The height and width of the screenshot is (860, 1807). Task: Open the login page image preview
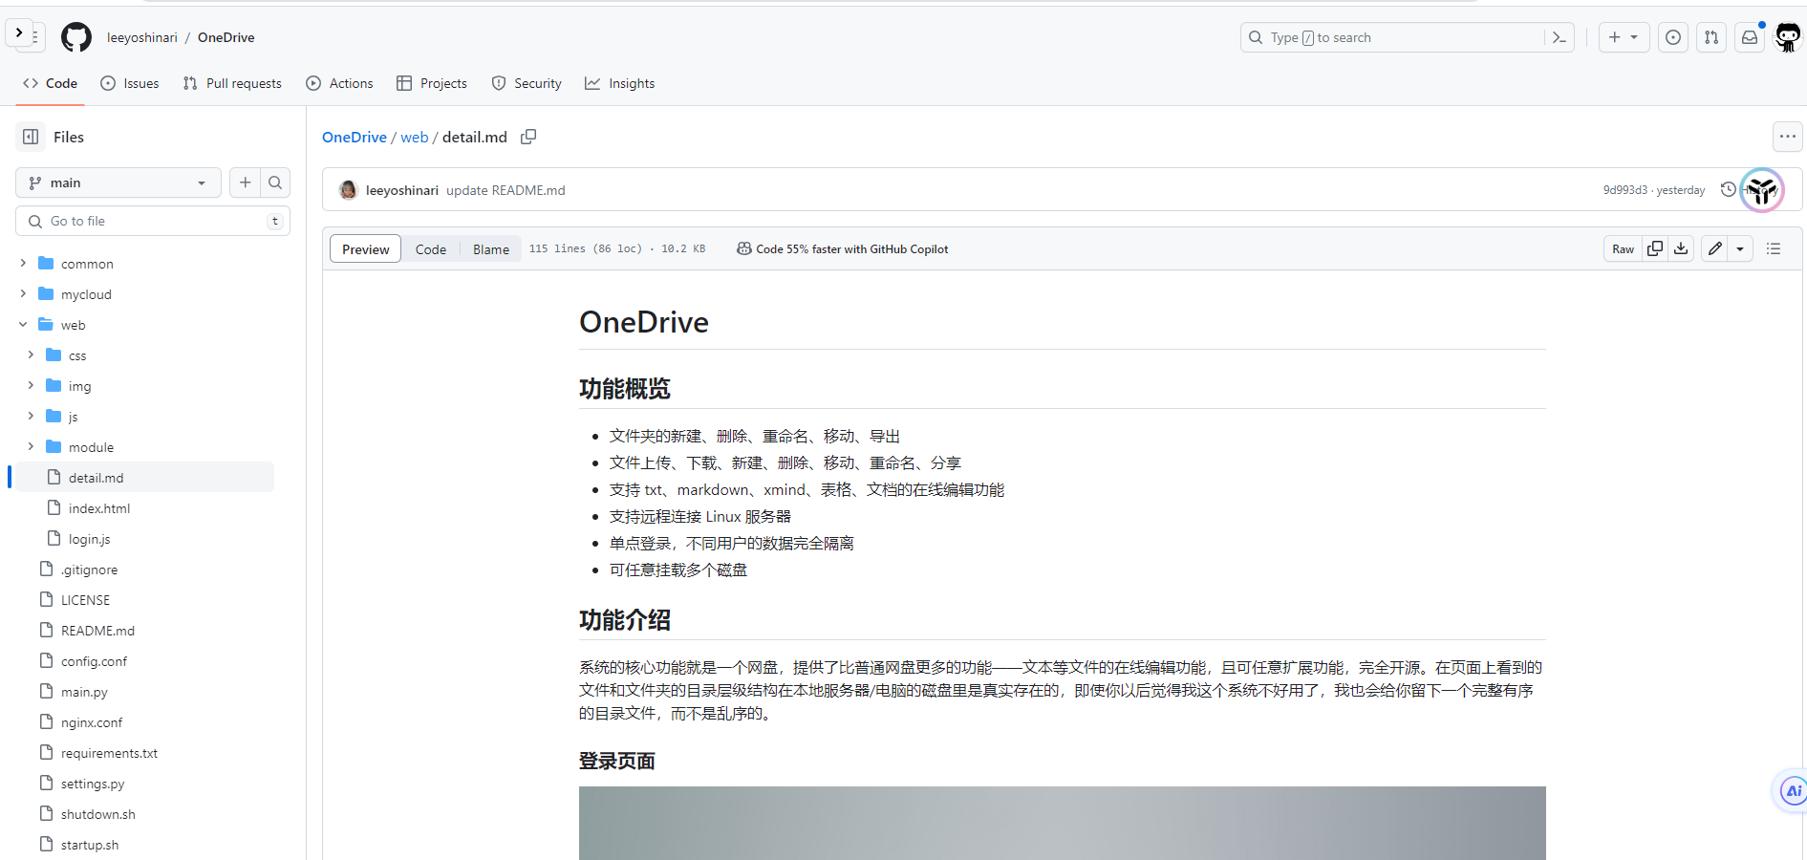[x=1063, y=823]
